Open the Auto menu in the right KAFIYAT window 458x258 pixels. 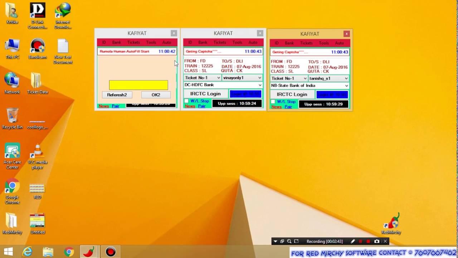pos(340,43)
